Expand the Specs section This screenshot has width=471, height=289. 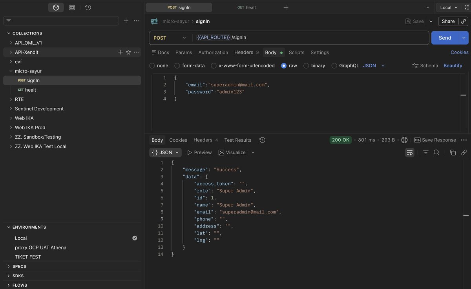[x=9, y=266]
